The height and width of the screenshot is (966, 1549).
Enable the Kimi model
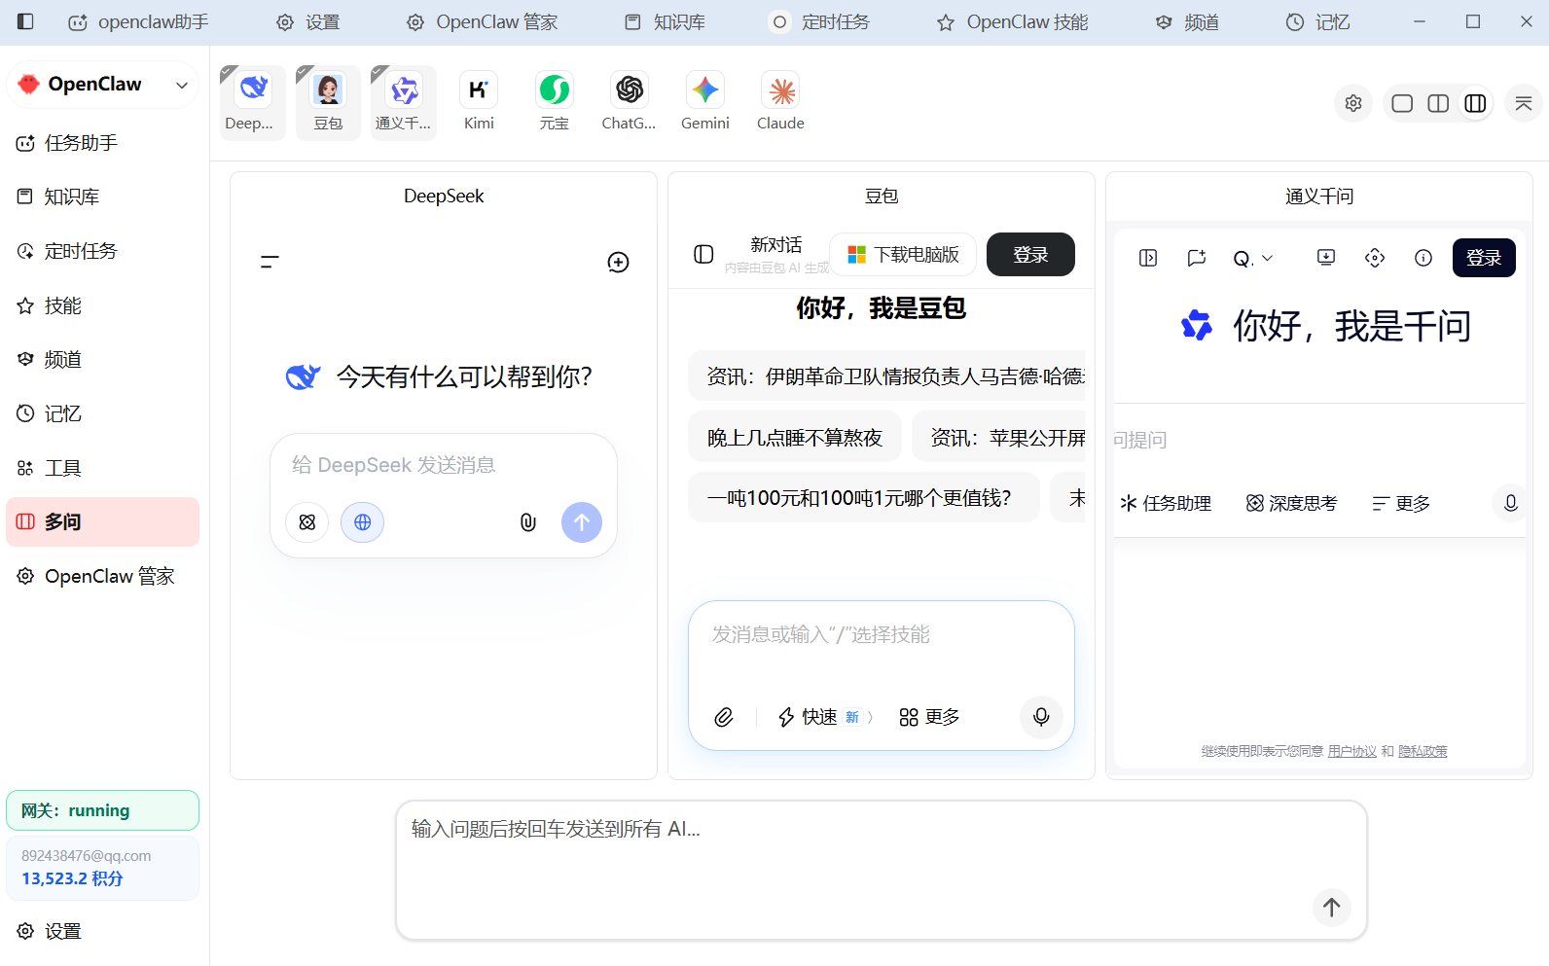pyautogui.click(x=479, y=102)
